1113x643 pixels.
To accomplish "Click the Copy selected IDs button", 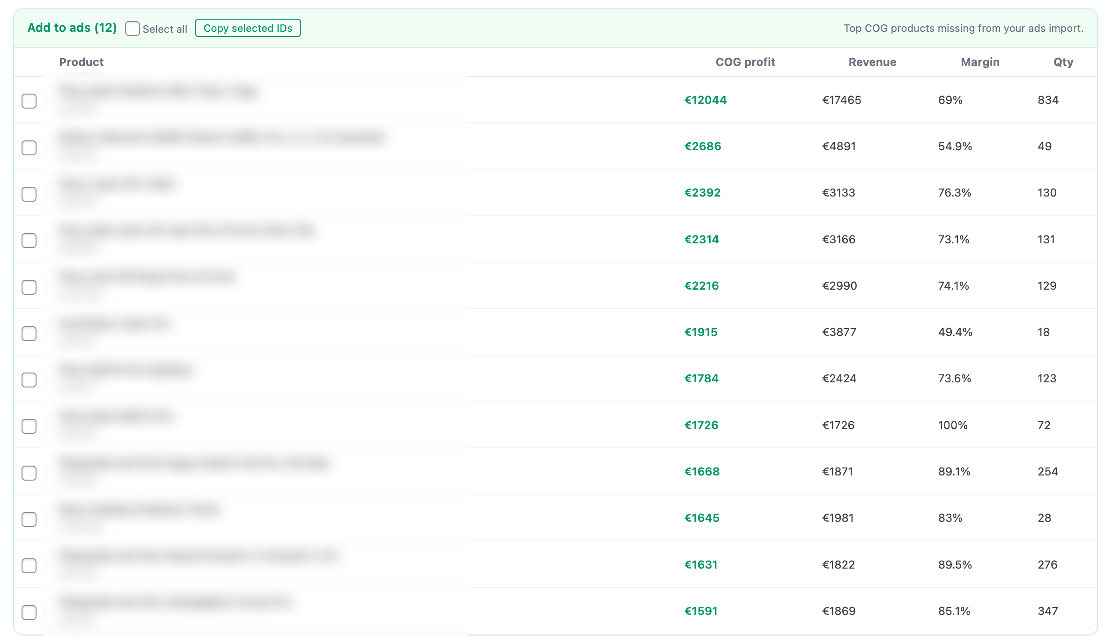I will pos(248,28).
